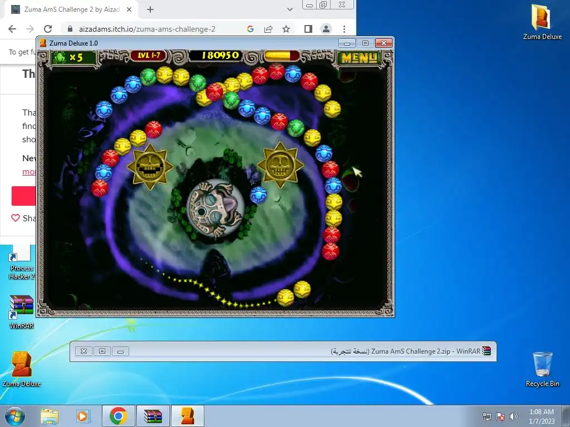The width and height of the screenshot is (570, 427).
Task: Open File Explorer from the taskbar
Action: [x=50, y=416]
